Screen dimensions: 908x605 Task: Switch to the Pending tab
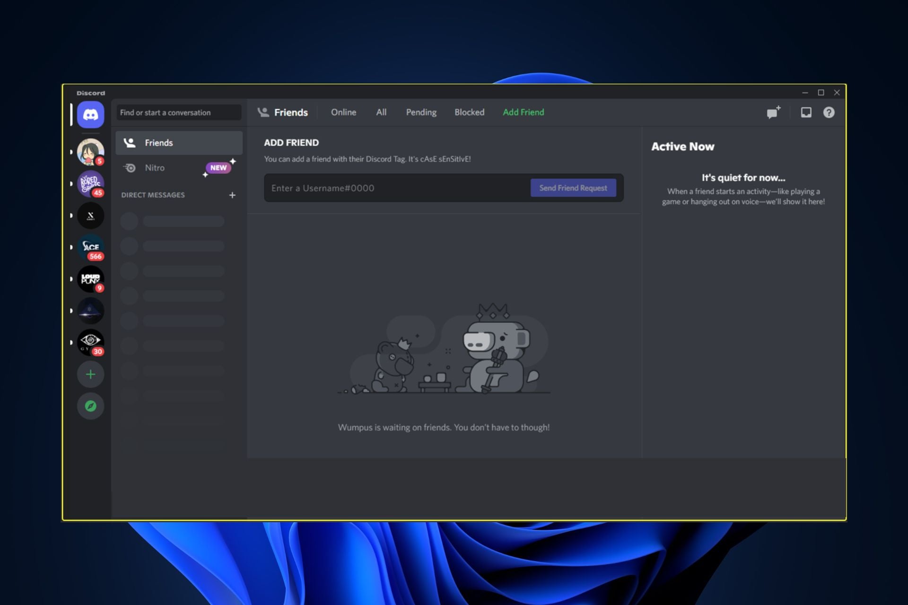tap(421, 112)
